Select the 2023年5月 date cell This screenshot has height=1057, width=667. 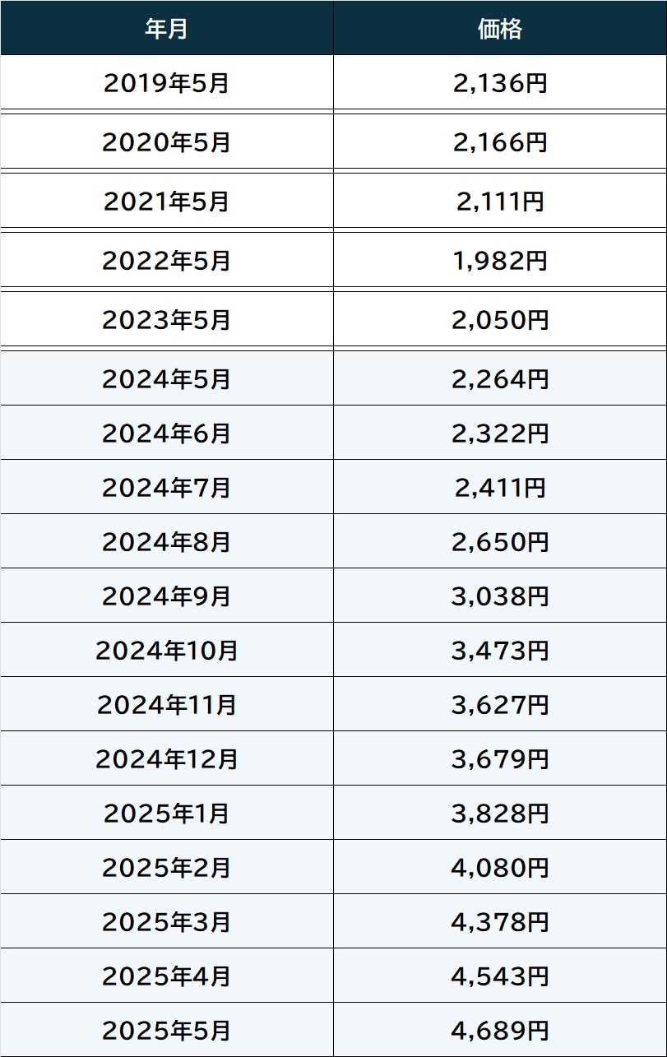(x=167, y=320)
